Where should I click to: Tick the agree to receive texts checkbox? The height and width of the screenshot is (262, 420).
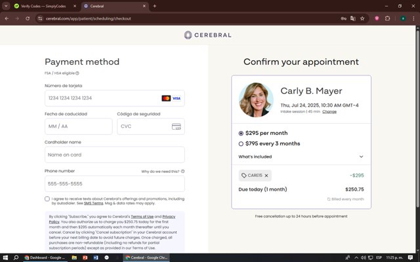(x=47, y=199)
